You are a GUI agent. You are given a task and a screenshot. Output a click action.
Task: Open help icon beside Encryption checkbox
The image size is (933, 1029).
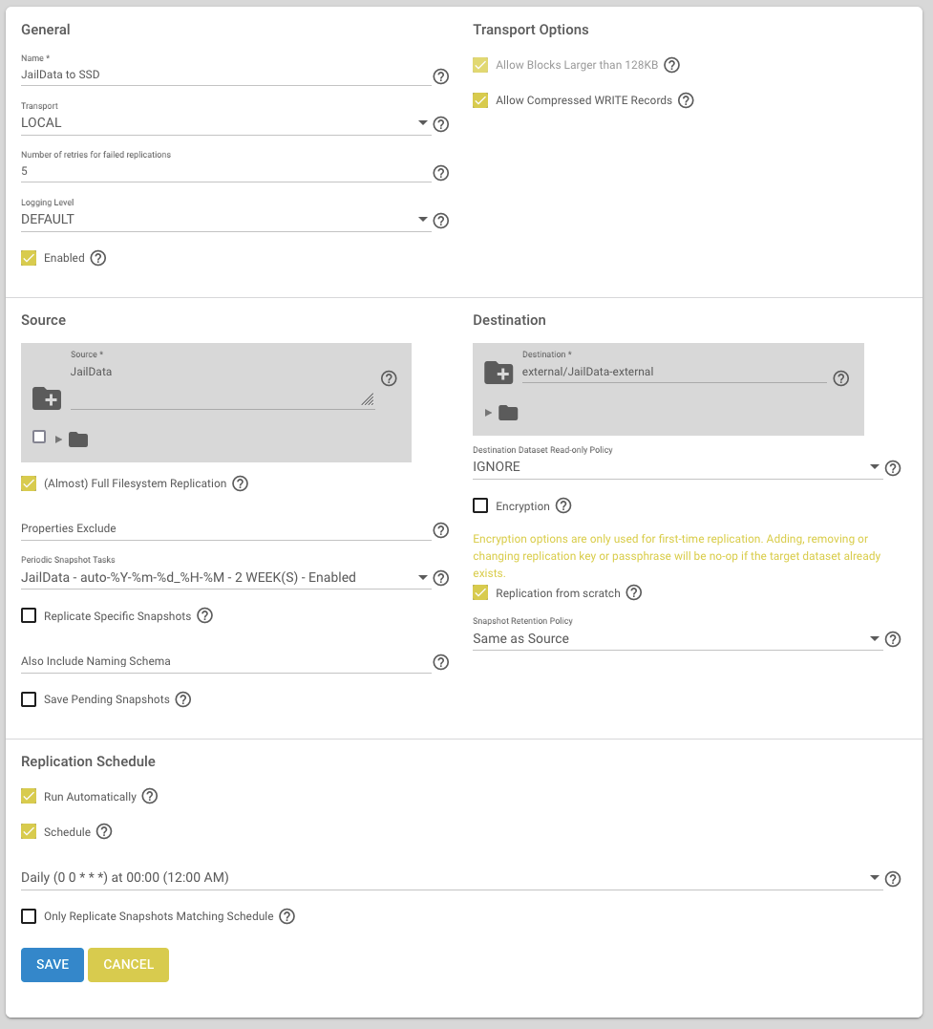563,505
